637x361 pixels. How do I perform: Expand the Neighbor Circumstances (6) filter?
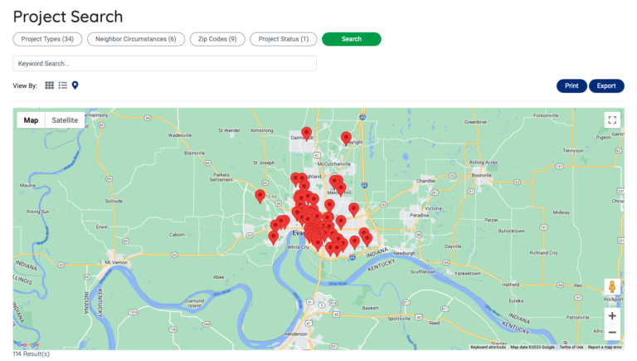coord(135,39)
